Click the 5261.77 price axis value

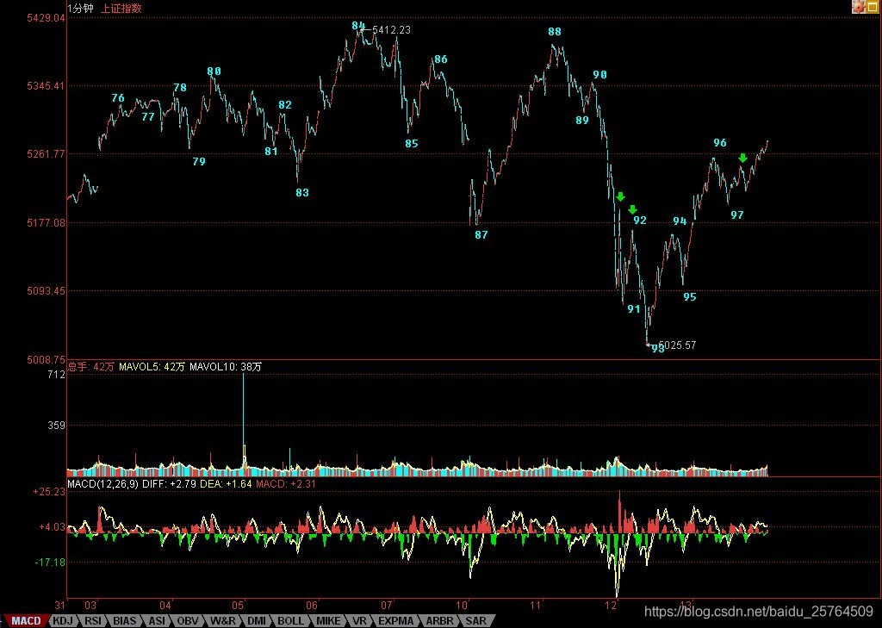(47, 153)
